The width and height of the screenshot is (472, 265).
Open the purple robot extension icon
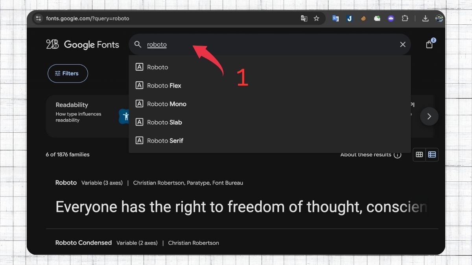pos(391,18)
